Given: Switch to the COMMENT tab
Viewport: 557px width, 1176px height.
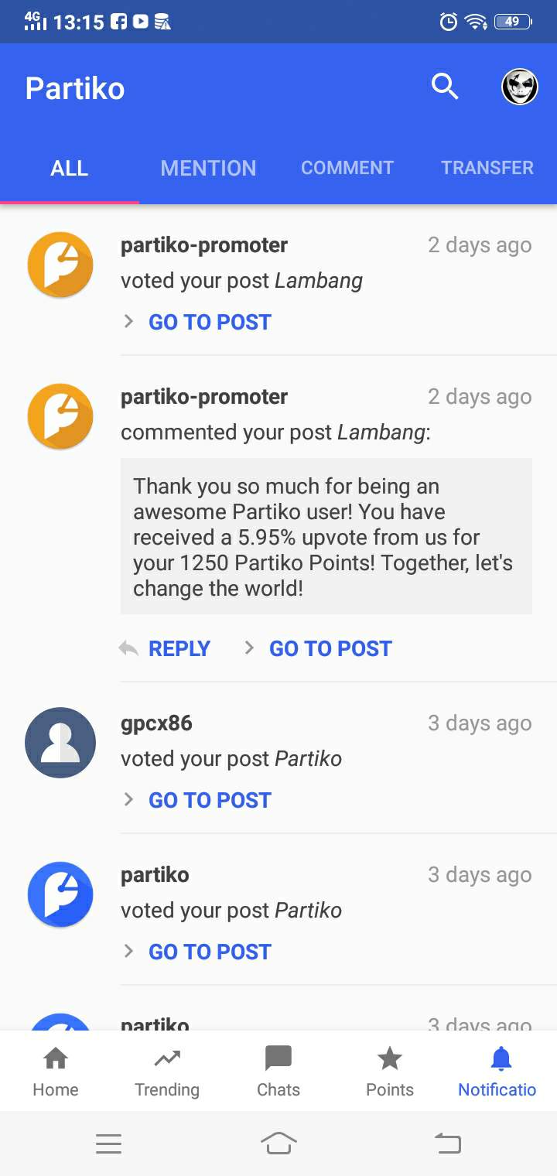Looking at the screenshot, I should click(x=347, y=168).
